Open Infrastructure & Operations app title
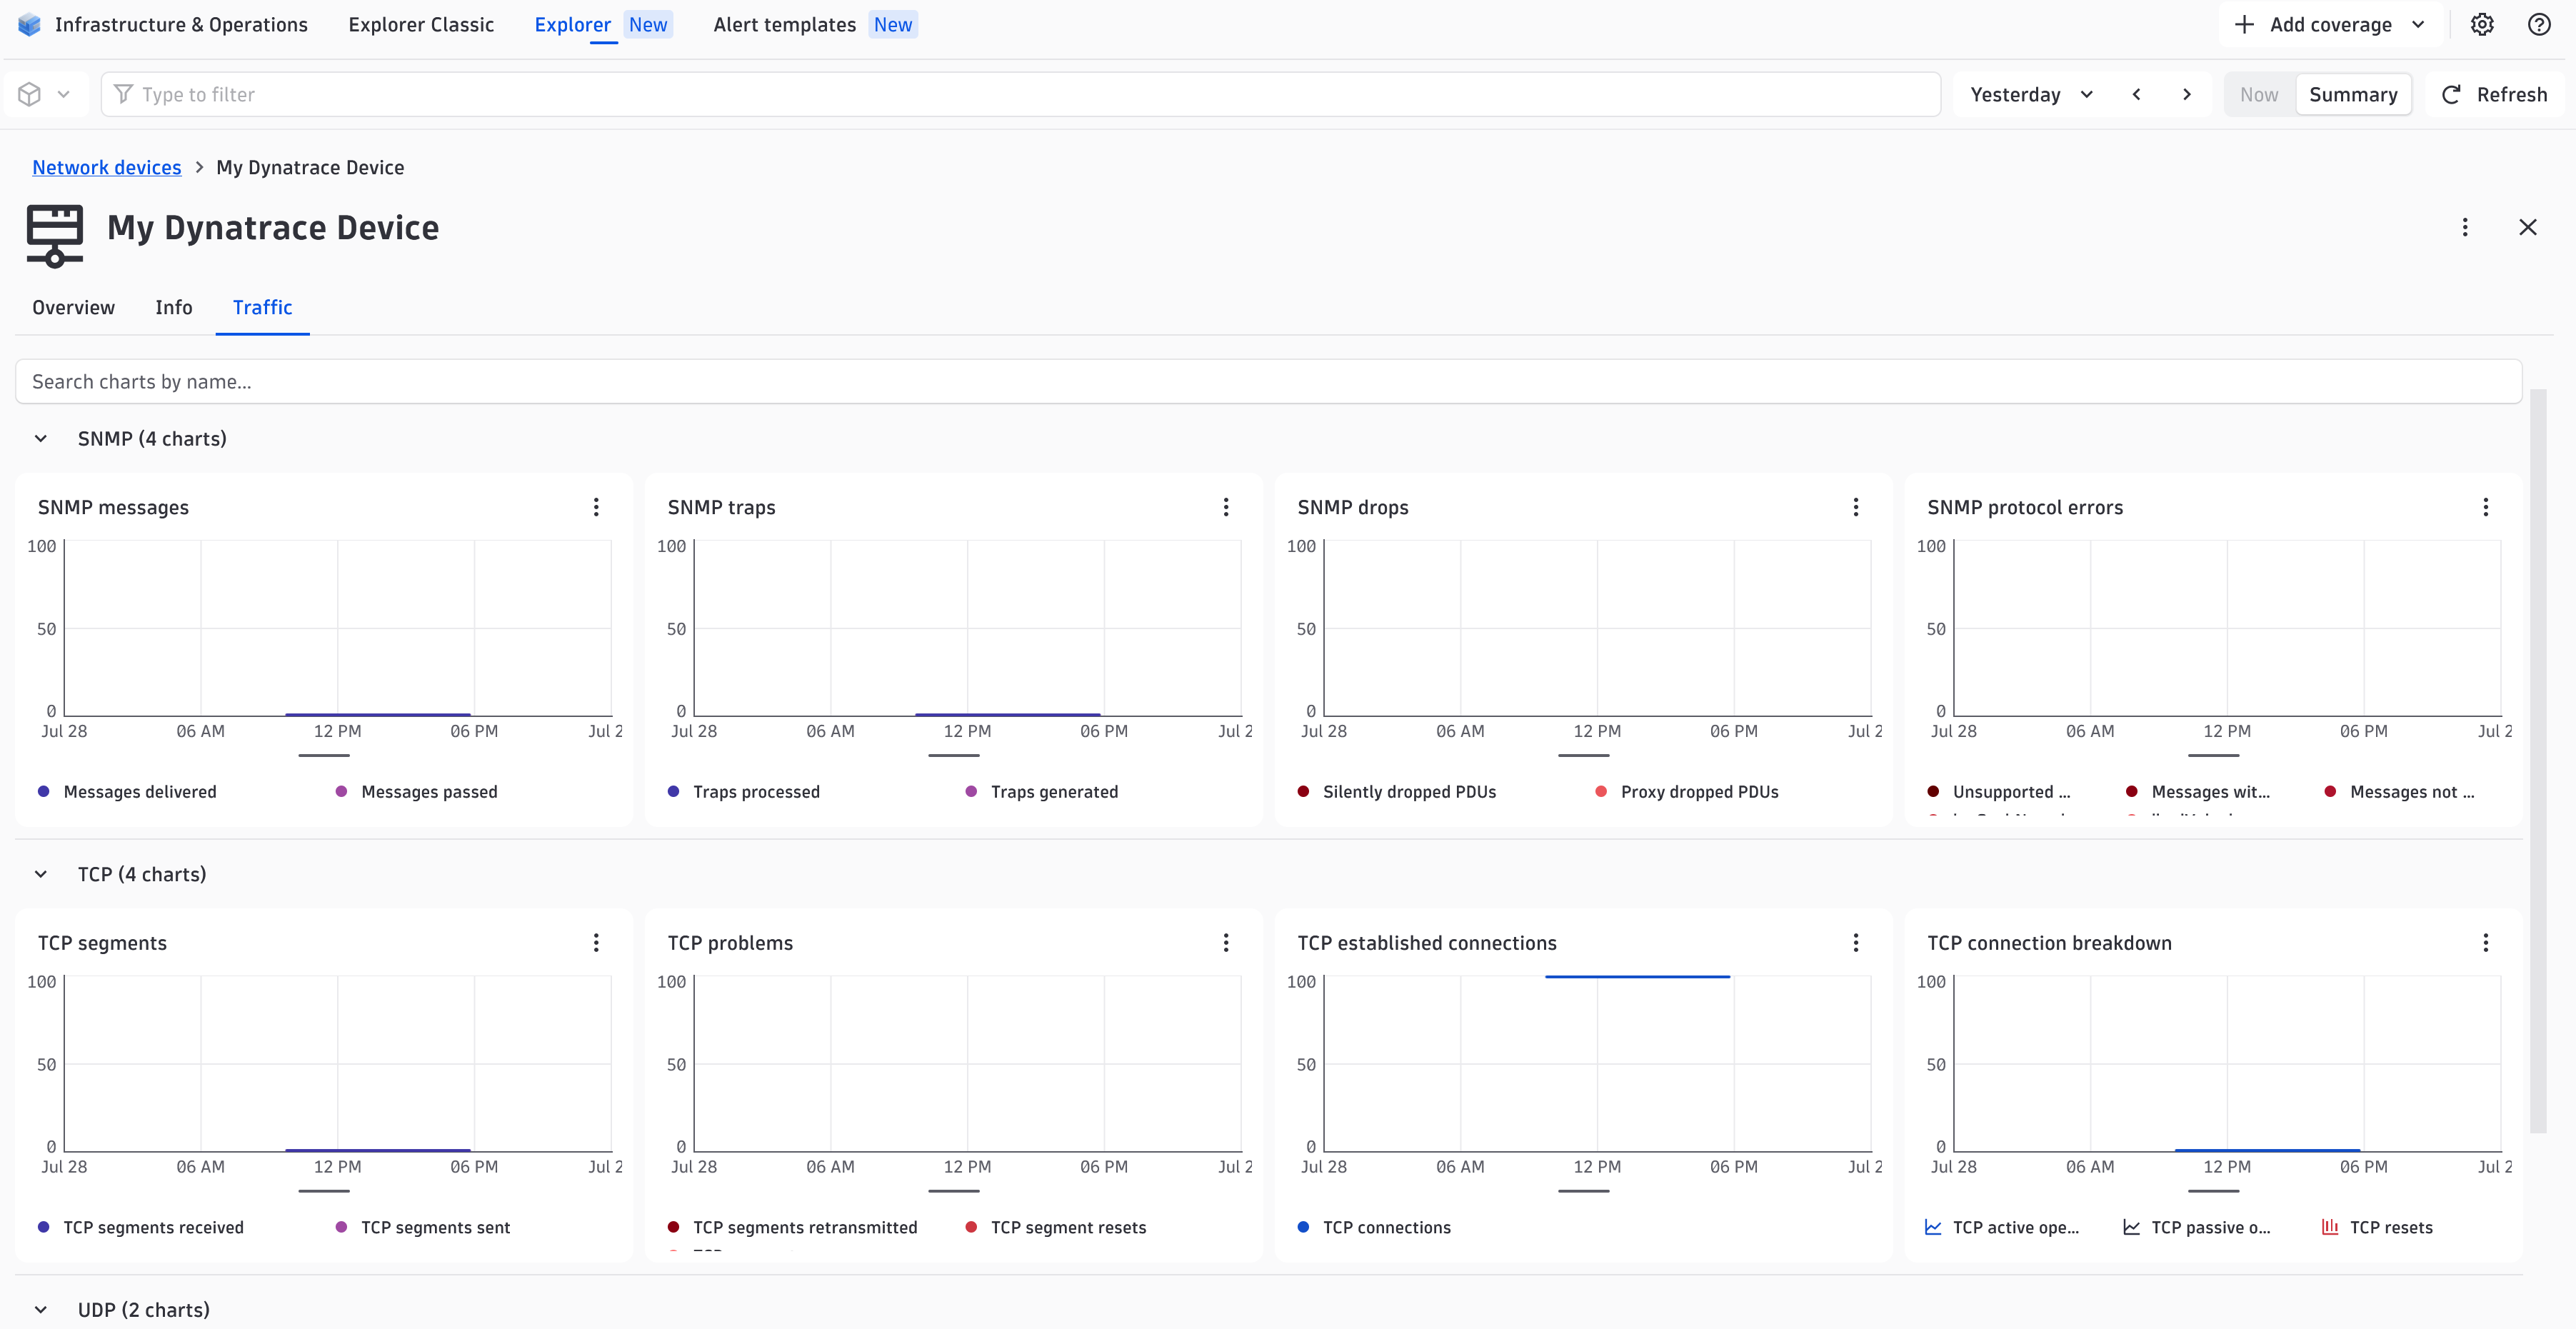Viewport: 2576px width, 1329px height. (181, 25)
